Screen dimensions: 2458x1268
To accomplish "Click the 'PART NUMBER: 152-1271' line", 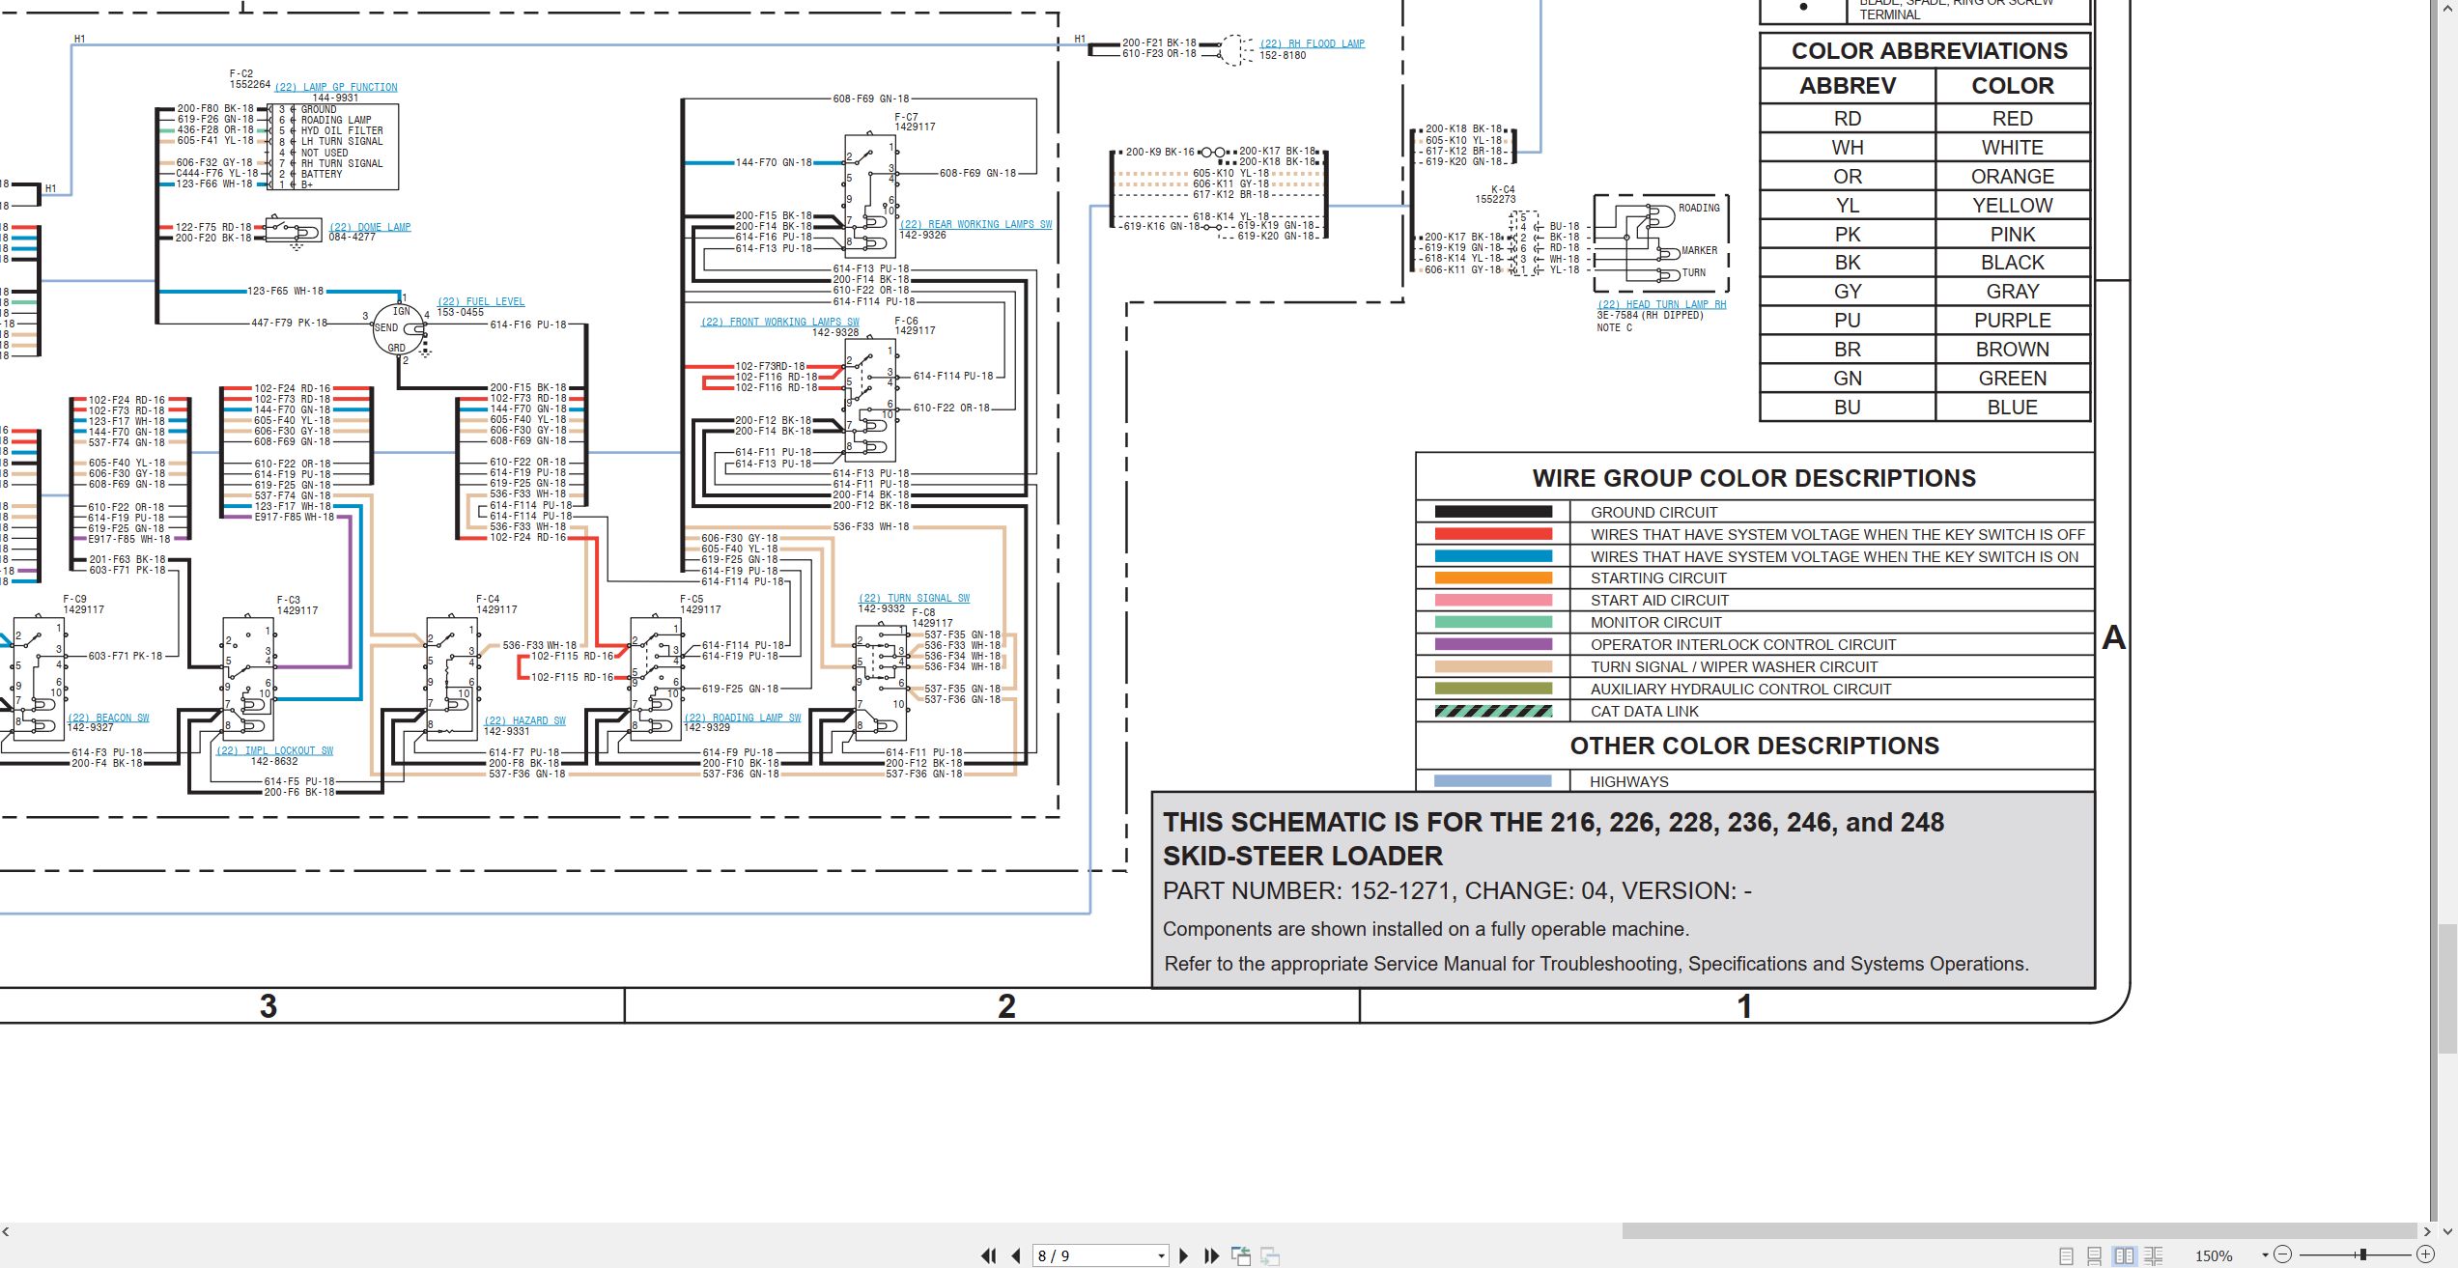I will [1456, 890].
